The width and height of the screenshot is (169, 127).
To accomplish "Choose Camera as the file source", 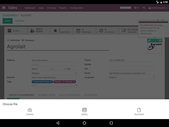I will 30,112.
